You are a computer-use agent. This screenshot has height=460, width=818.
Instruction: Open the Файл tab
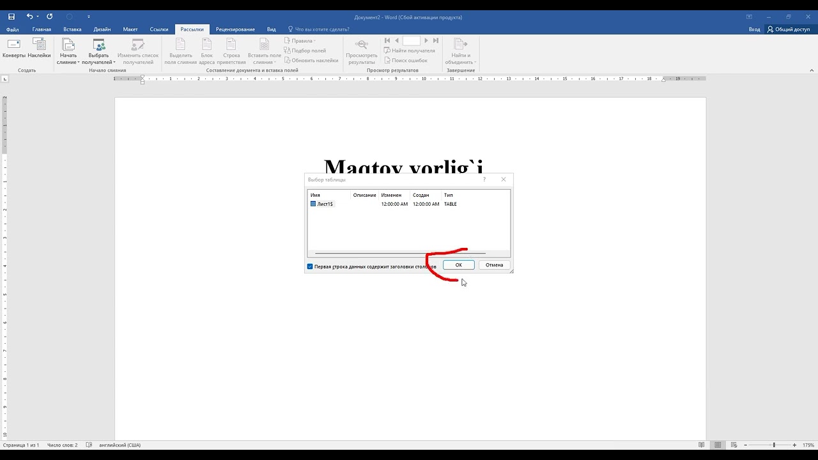(12, 29)
